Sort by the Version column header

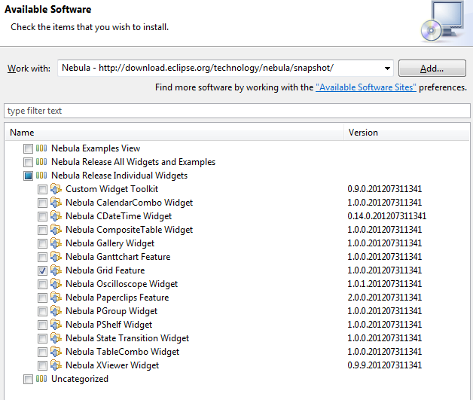407,133
